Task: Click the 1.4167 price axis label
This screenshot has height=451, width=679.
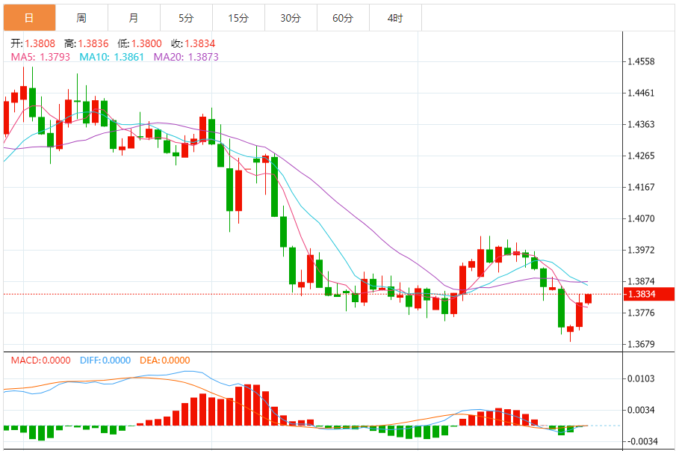Action: [x=642, y=187]
